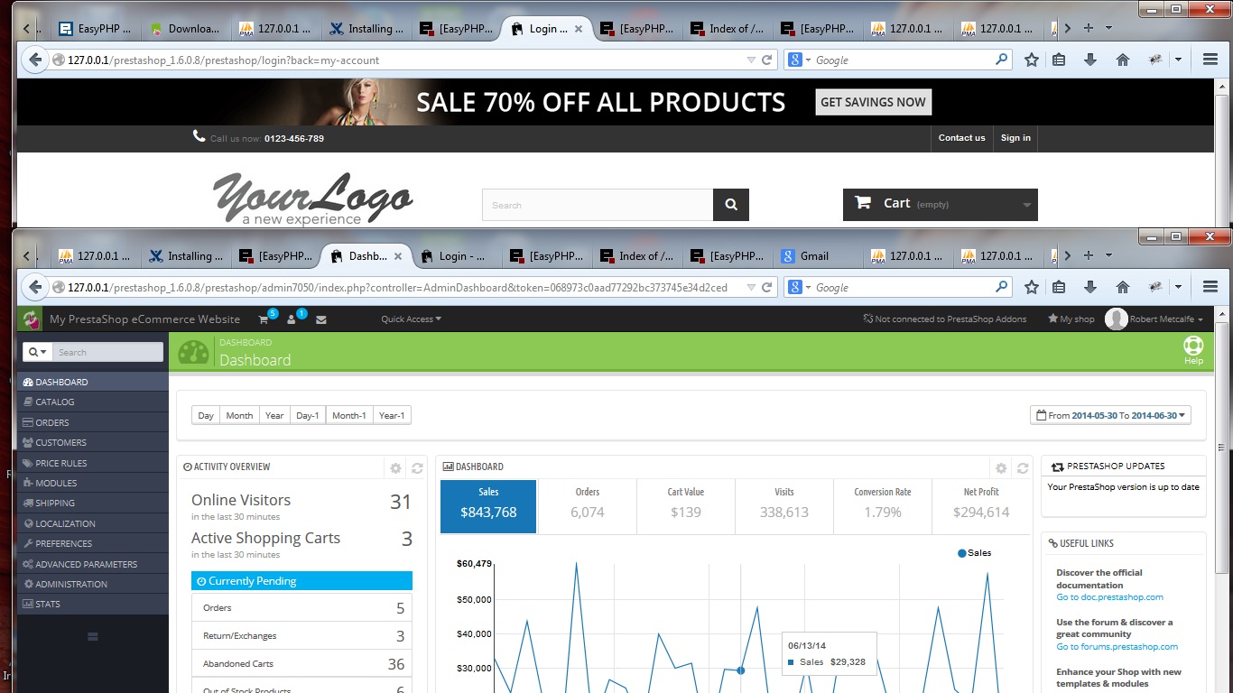Click the PrestaShop logo in admin header
This screenshot has height=693, width=1233.
coord(31,319)
